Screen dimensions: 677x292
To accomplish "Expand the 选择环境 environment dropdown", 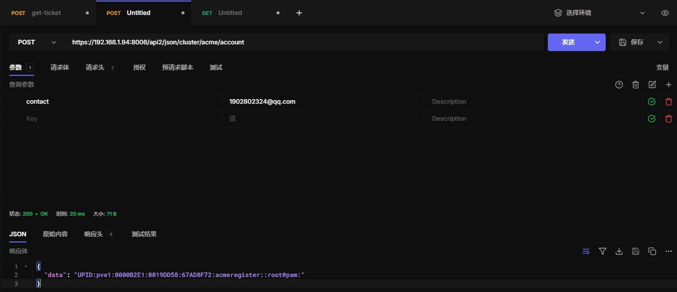I will point(599,13).
